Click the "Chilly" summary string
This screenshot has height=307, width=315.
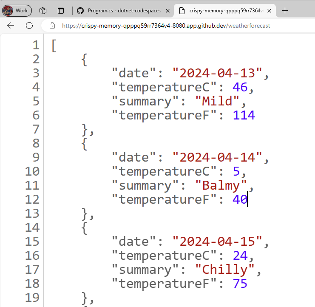point(225,270)
